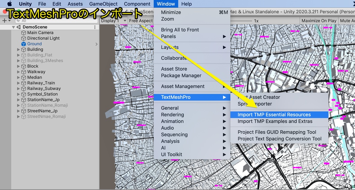This screenshot has width=355, height=190.
Task: Select the StationName_Jp cube icon
Action: click(x=24, y=100)
